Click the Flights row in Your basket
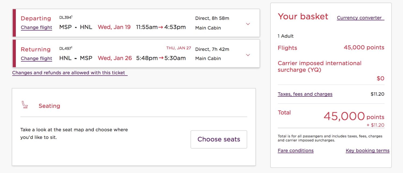Screen dimensions: 403x173 (x=287, y=48)
